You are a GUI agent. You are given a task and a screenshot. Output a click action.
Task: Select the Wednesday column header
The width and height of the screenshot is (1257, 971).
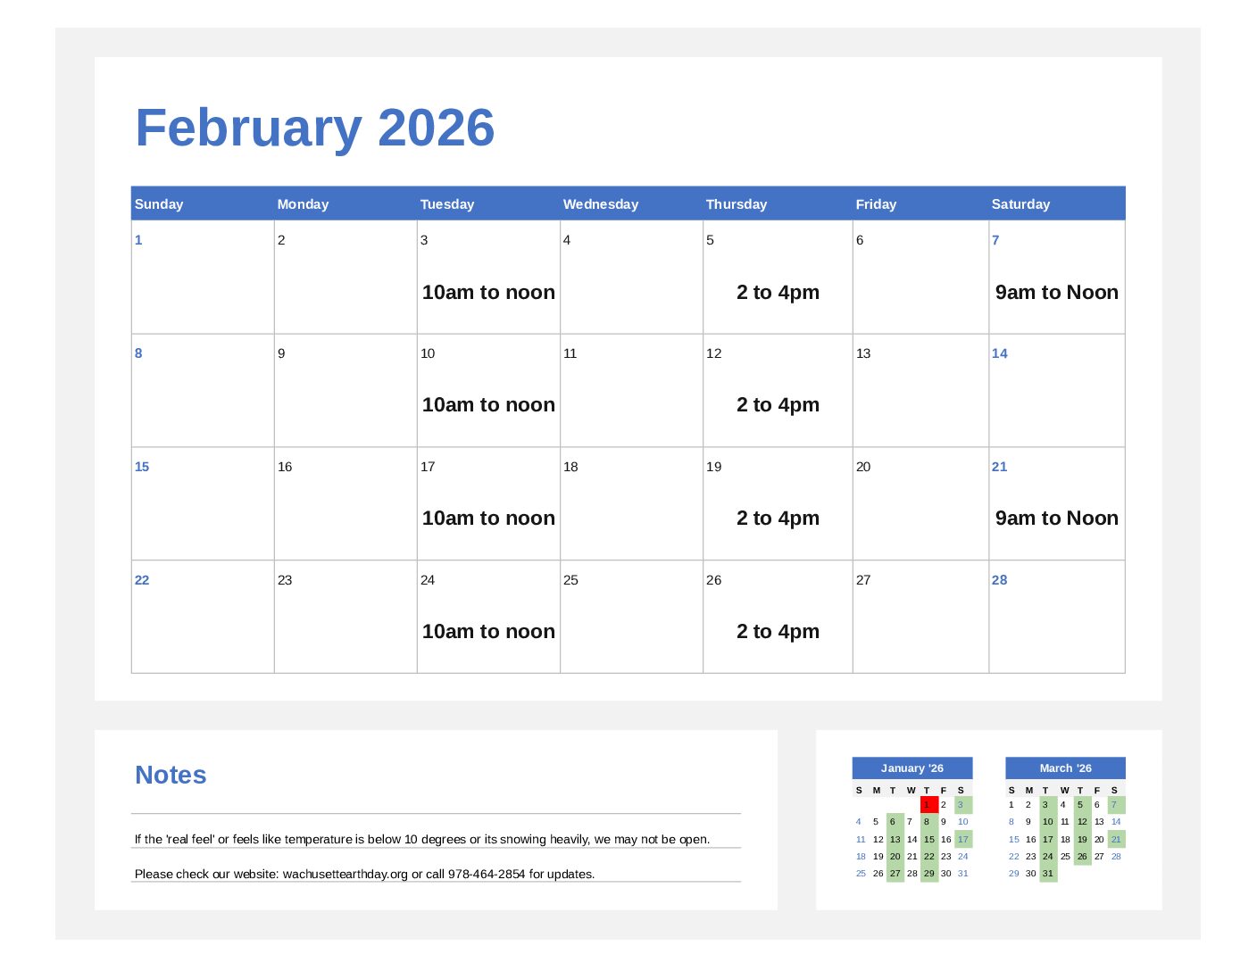click(601, 204)
